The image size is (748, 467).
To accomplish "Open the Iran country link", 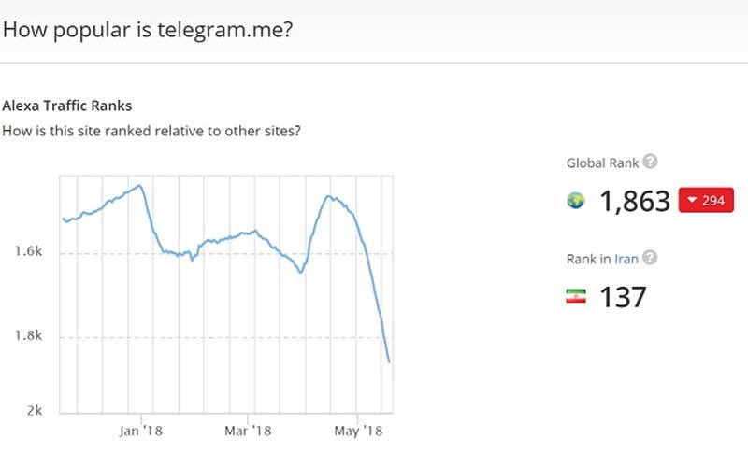I will [x=626, y=259].
